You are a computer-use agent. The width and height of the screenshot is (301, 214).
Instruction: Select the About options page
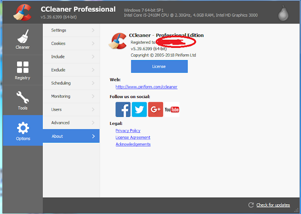(x=71, y=136)
